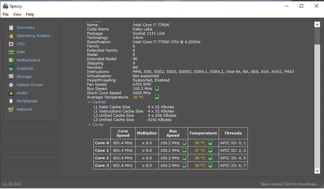Screen dimensions: 324x189
Task: Click Core 3 temperature green icon
Action: 210,165
